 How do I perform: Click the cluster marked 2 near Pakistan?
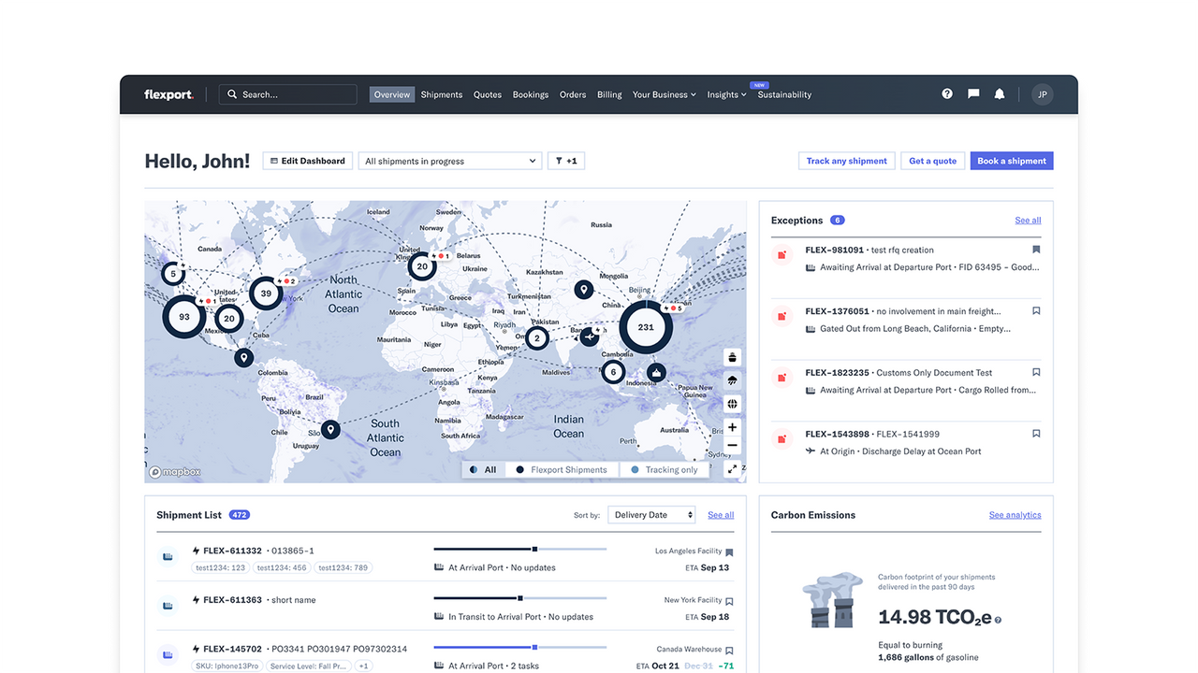536,338
